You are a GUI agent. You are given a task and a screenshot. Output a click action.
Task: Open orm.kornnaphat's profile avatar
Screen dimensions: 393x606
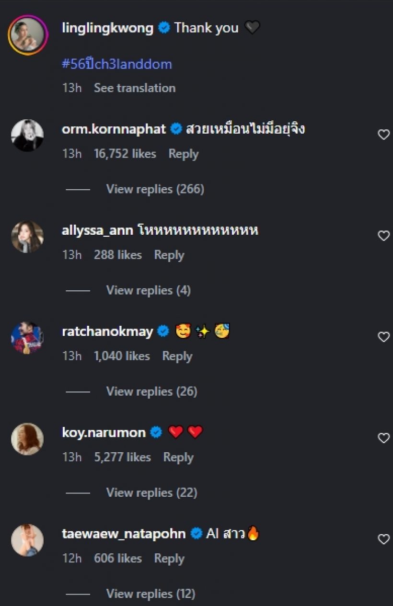pyautogui.click(x=27, y=136)
